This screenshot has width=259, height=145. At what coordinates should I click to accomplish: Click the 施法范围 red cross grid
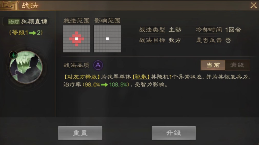click(77, 39)
